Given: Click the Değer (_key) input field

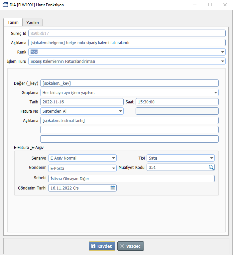Looking at the screenshot, I should coord(129,83).
